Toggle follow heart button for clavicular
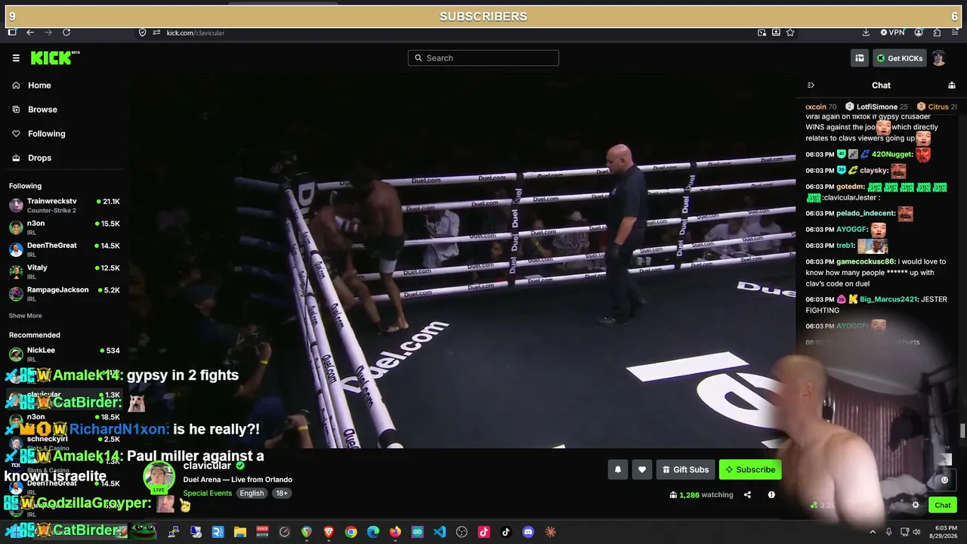This screenshot has height=544, width=967. point(642,469)
